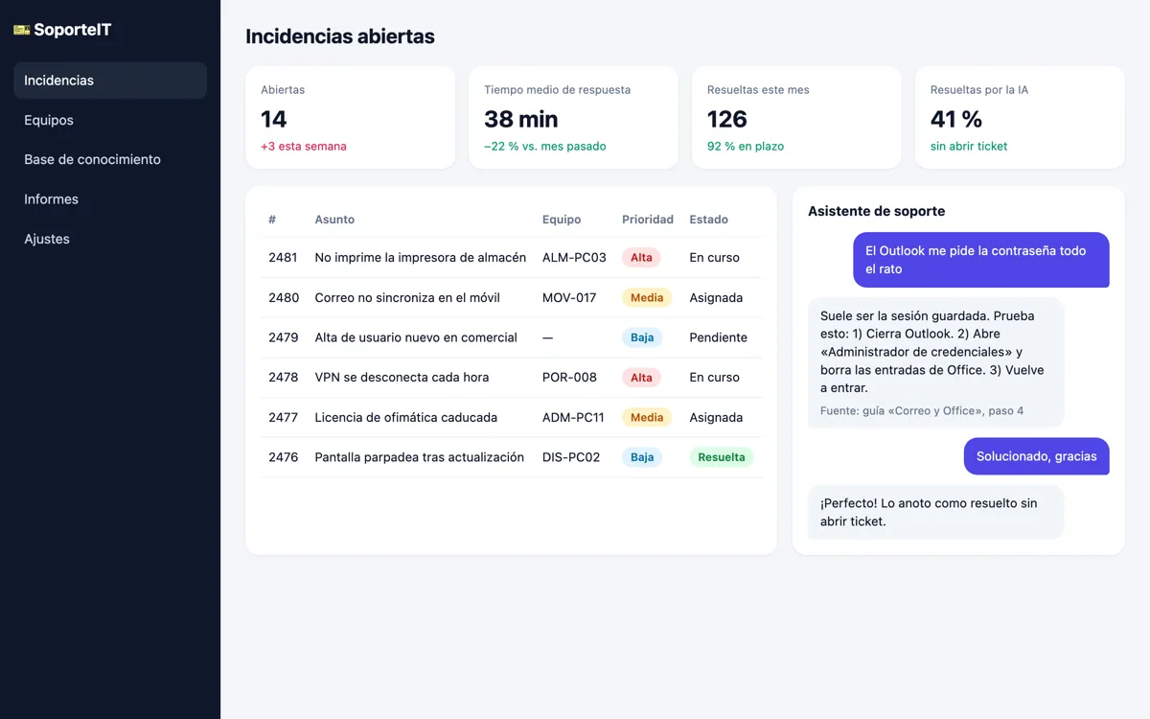
Task: Select 'Pantalla parpadea tras actualización'
Action: tap(420, 457)
